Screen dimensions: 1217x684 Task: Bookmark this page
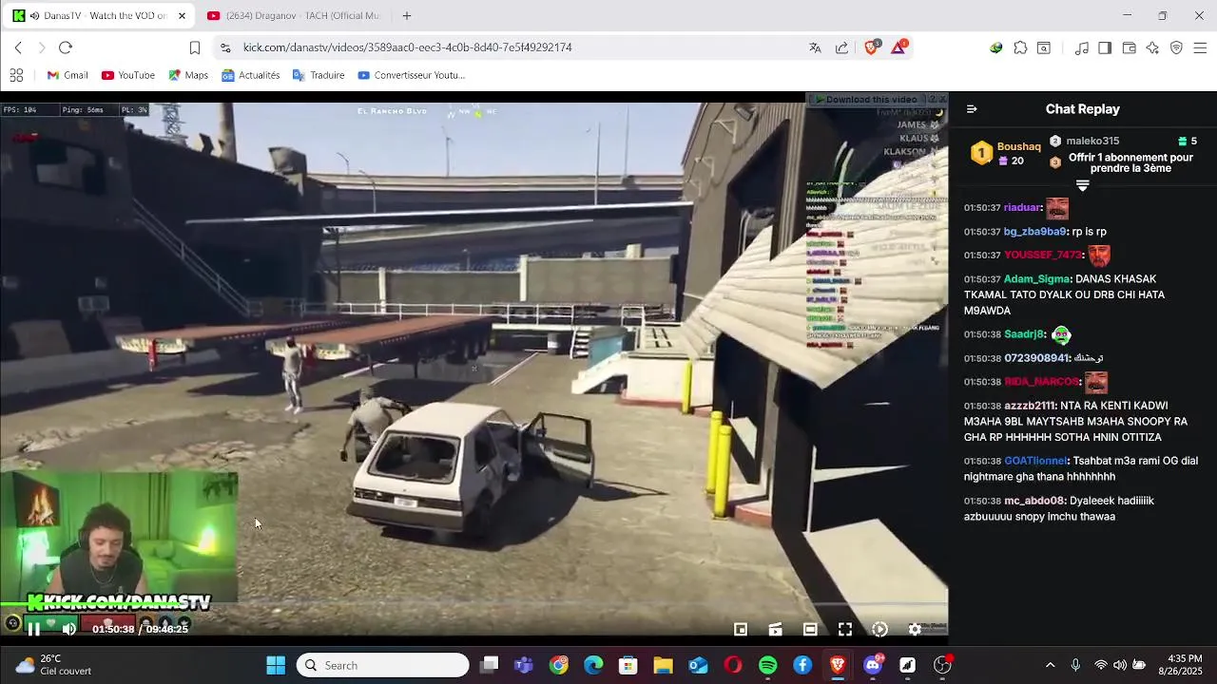(194, 47)
